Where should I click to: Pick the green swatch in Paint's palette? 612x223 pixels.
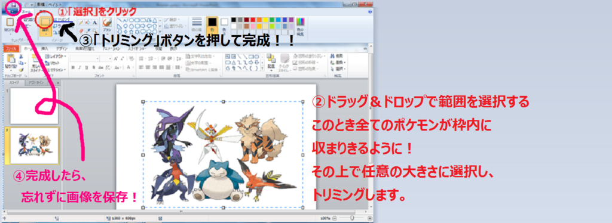pyautogui.click(x=272, y=20)
